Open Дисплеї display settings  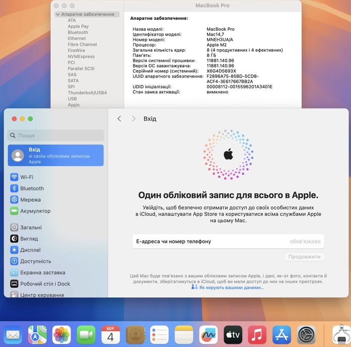point(25,250)
